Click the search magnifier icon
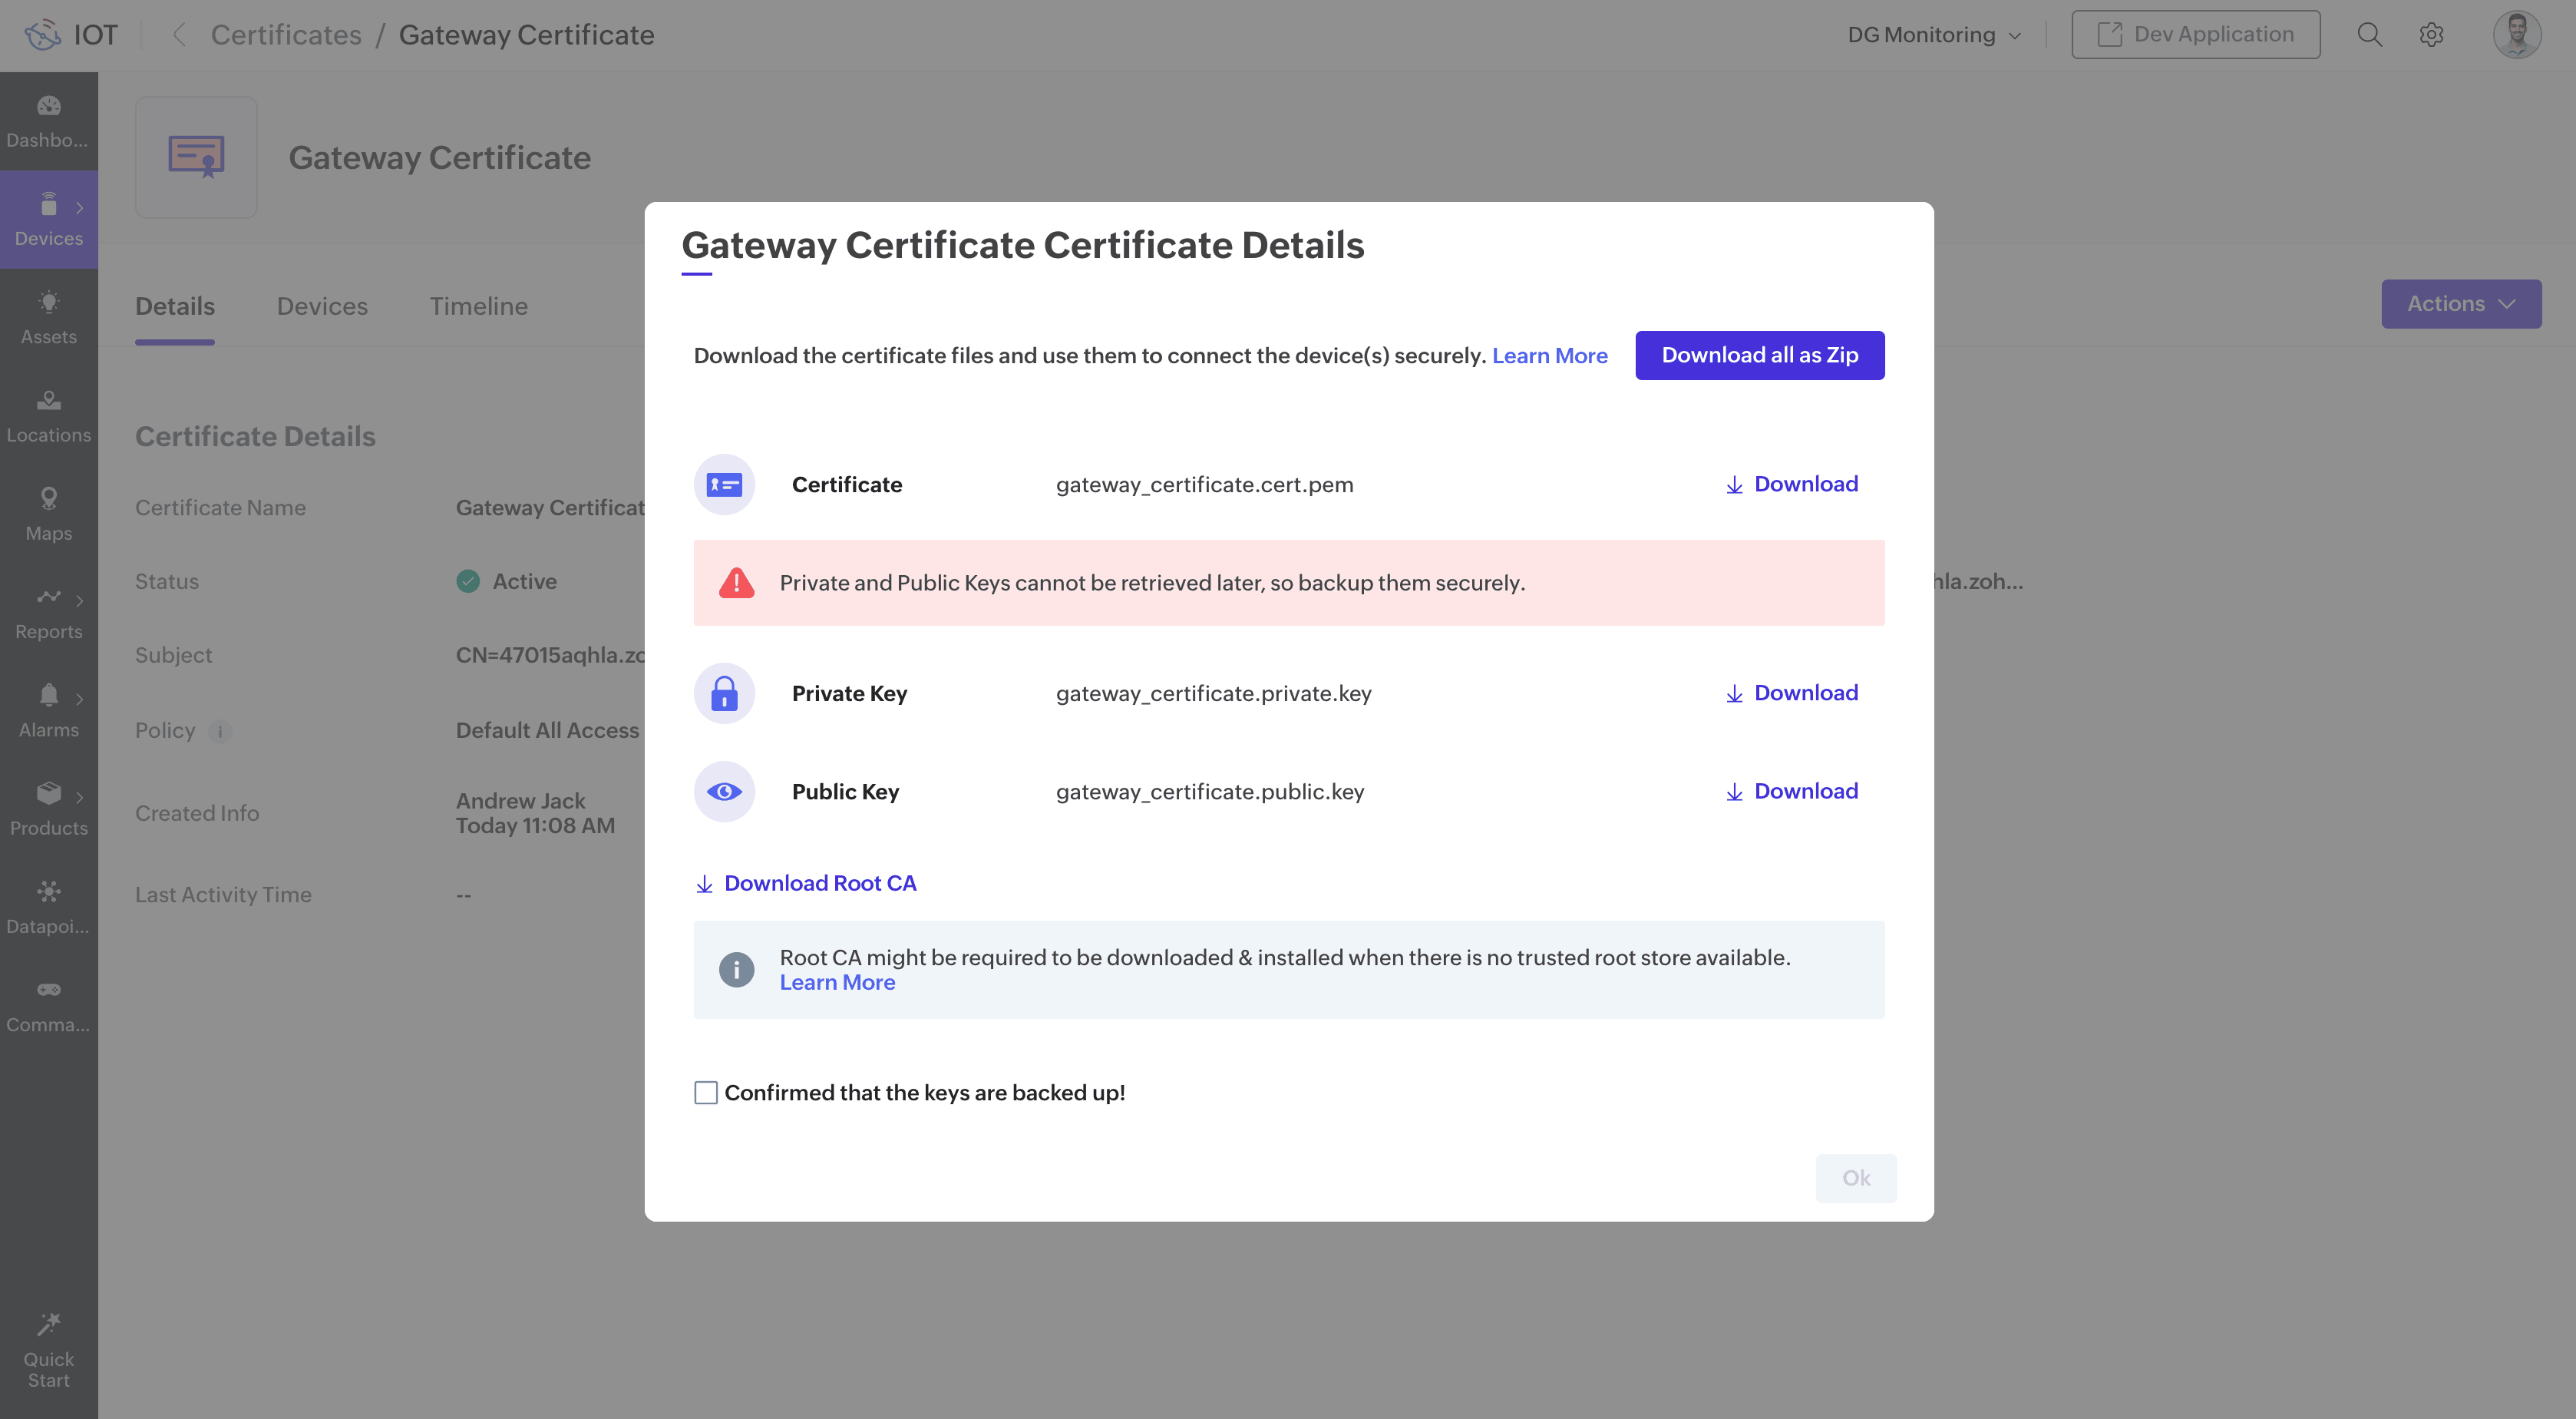2576x1419 pixels. [x=2369, y=35]
